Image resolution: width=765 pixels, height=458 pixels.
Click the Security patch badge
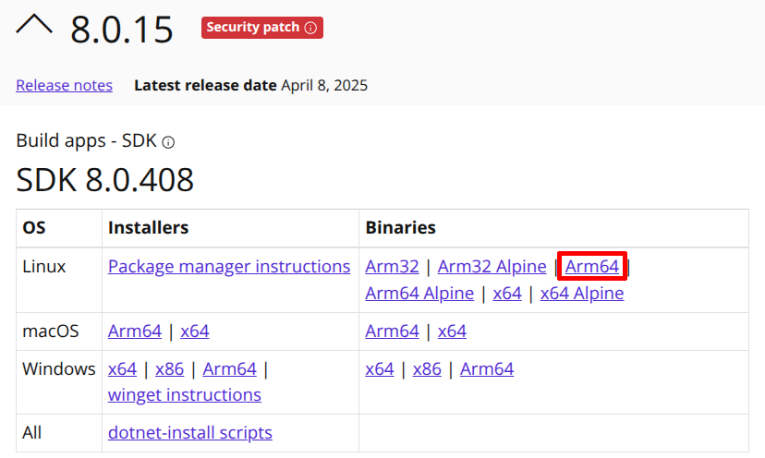coord(262,28)
